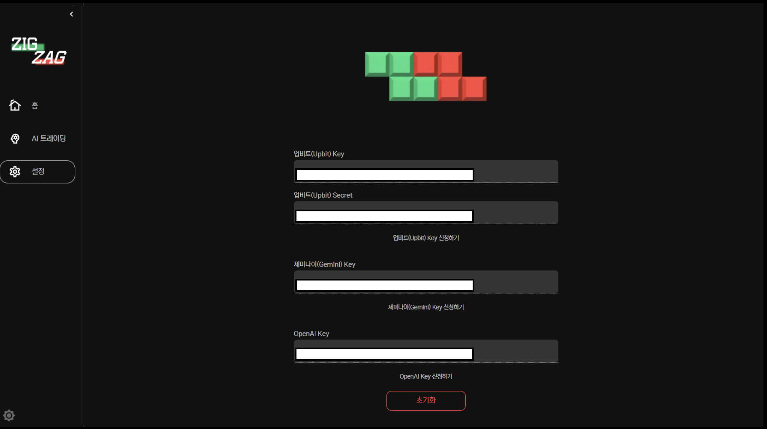The image size is (767, 429).
Task: Click the home house icon
Action: coord(15,105)
